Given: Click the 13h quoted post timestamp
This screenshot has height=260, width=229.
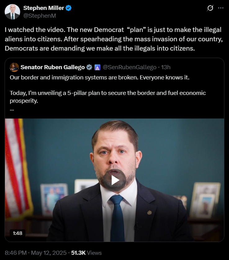Looking at the screenshot, I should point(166,67).
